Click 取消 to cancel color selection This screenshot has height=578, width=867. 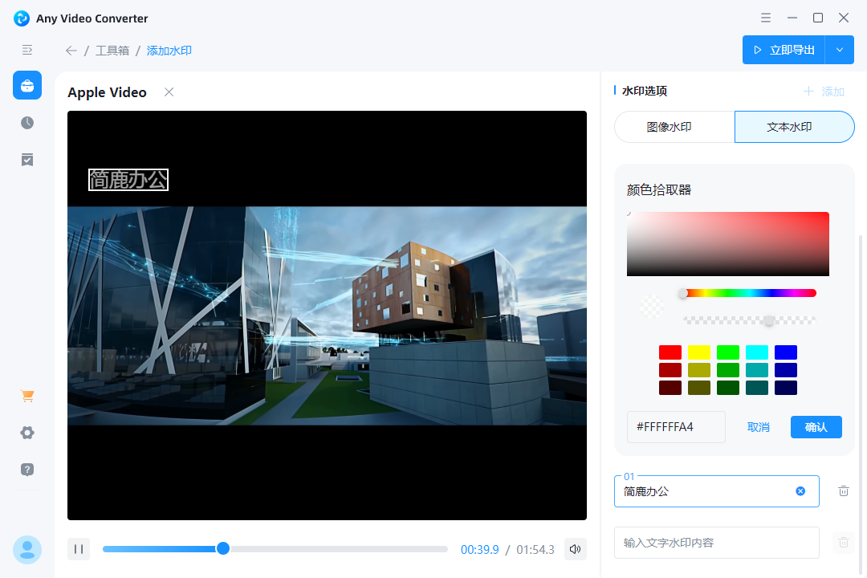pyautogui.click(x=758, y=427)
